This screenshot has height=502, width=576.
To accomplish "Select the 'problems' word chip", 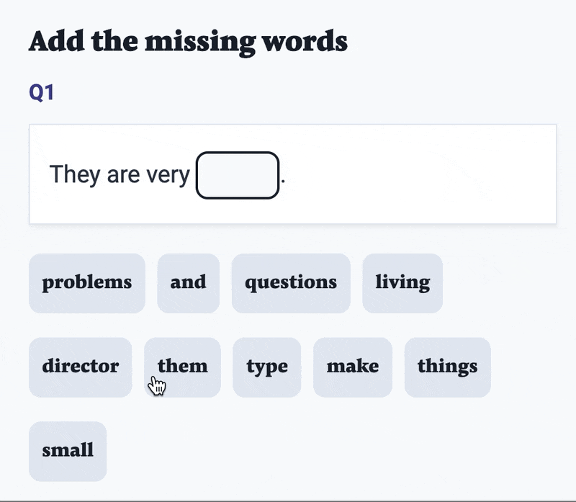I will 86,283.
